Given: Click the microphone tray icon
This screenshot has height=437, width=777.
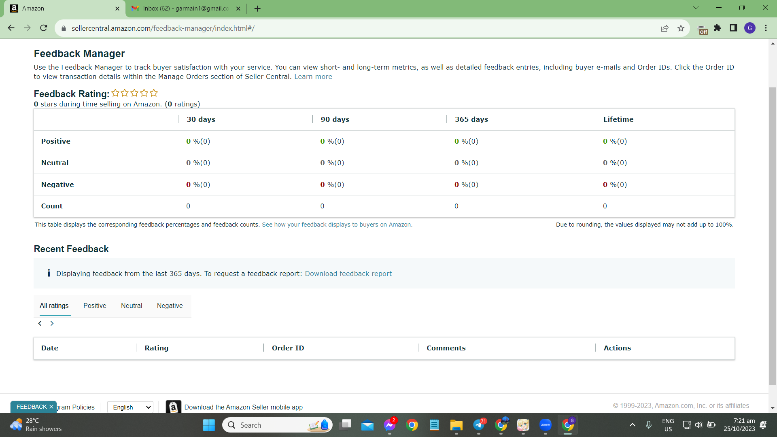Looking at the screenshot, I should pos(649,425).
